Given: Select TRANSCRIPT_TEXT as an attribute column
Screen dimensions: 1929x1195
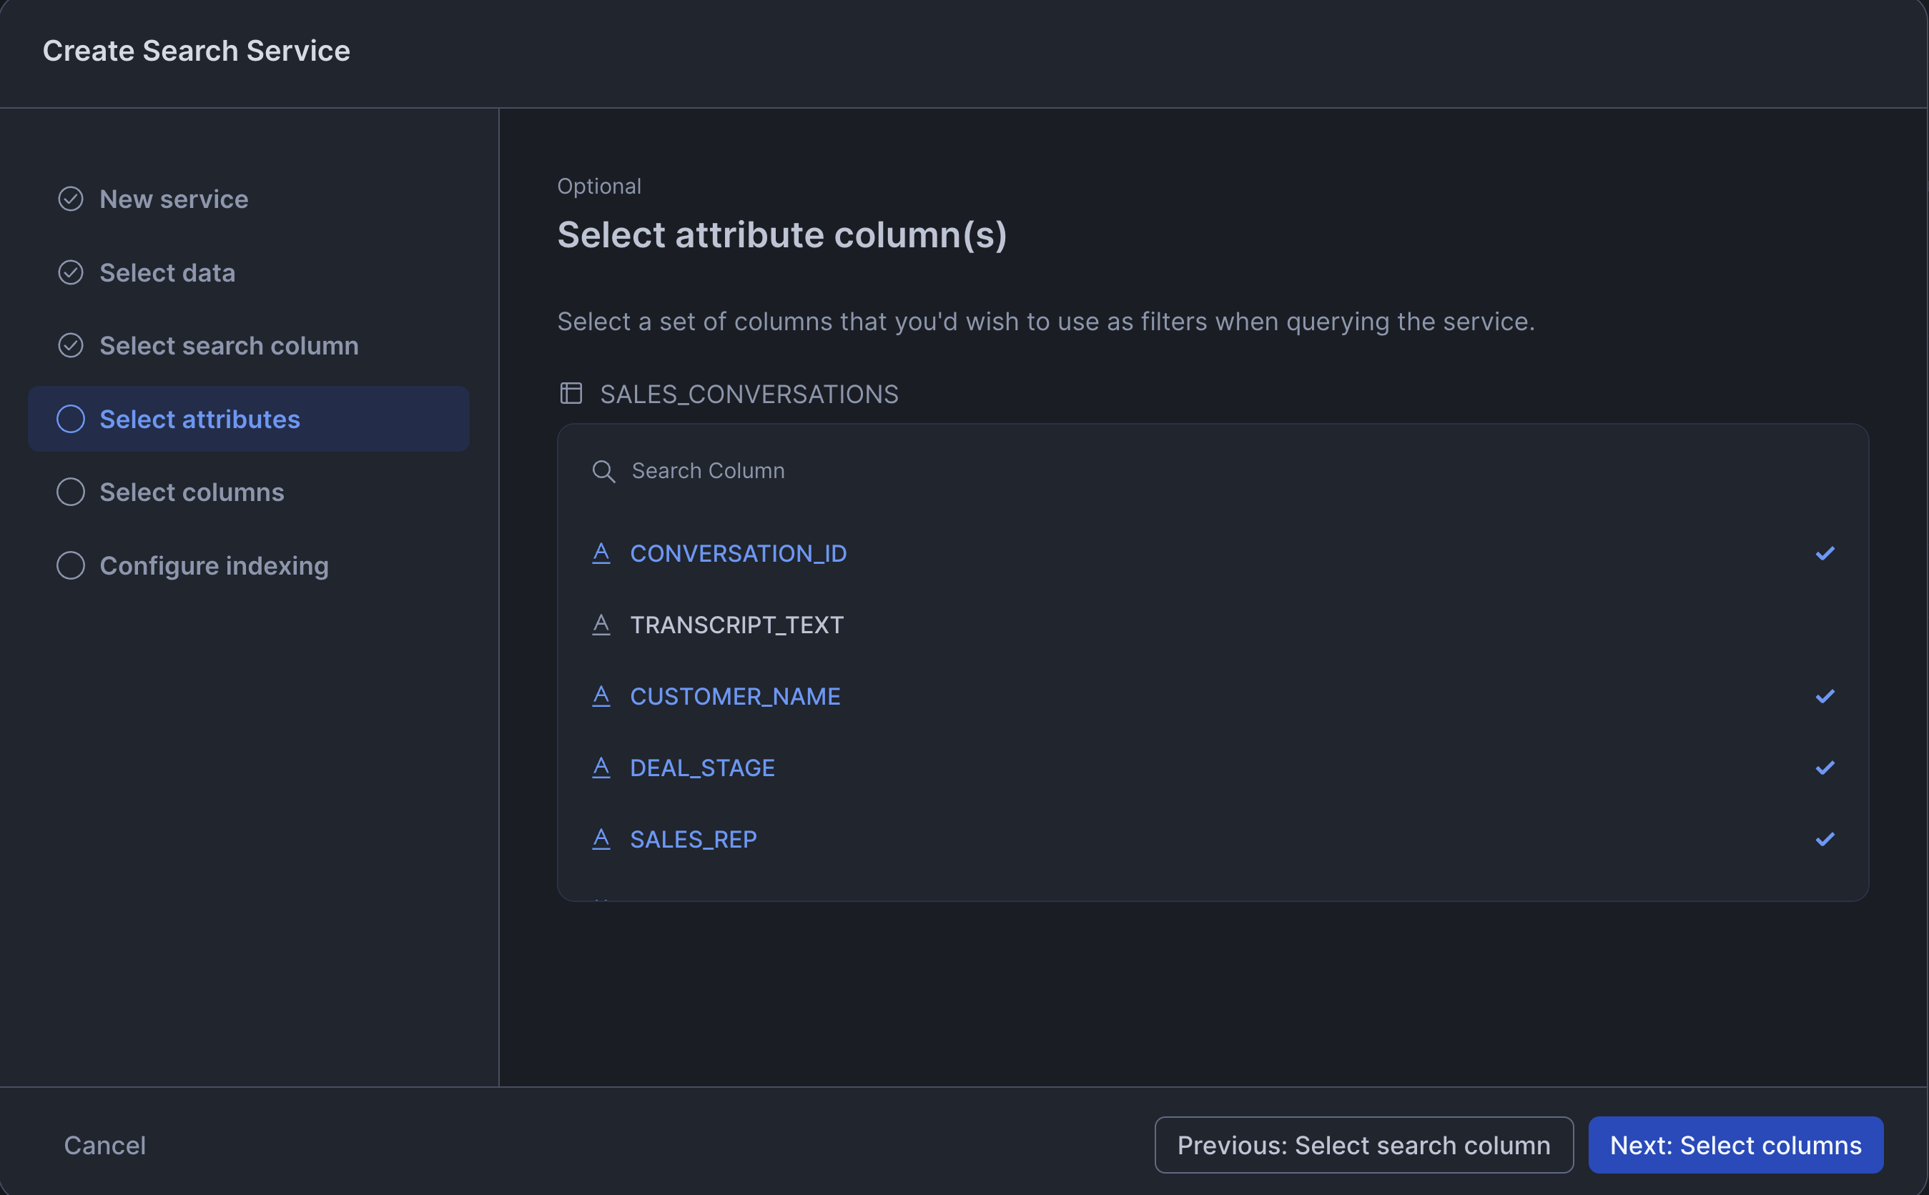Looking at the screenshot, I should [736, 625].
